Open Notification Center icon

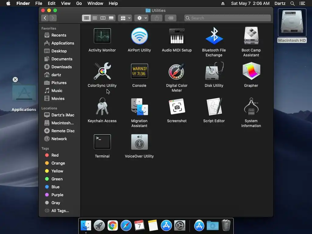pyautogui.click(x=302, y=3)
